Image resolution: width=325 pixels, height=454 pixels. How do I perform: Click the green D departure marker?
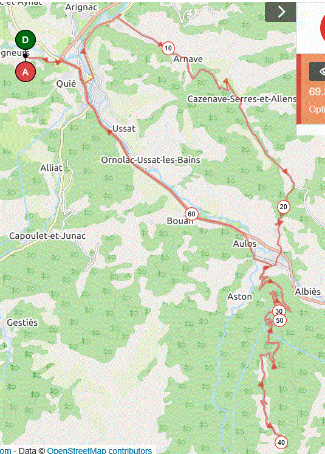(x=26, y=40)
